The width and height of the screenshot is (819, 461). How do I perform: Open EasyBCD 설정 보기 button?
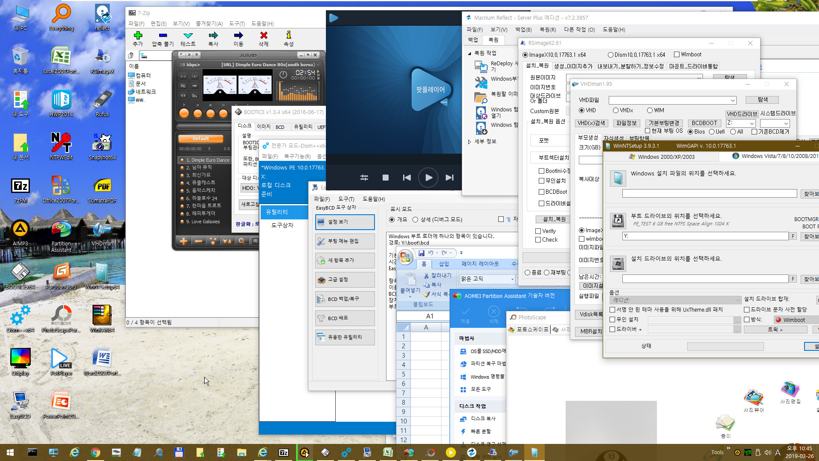click(x=345, y=222)
